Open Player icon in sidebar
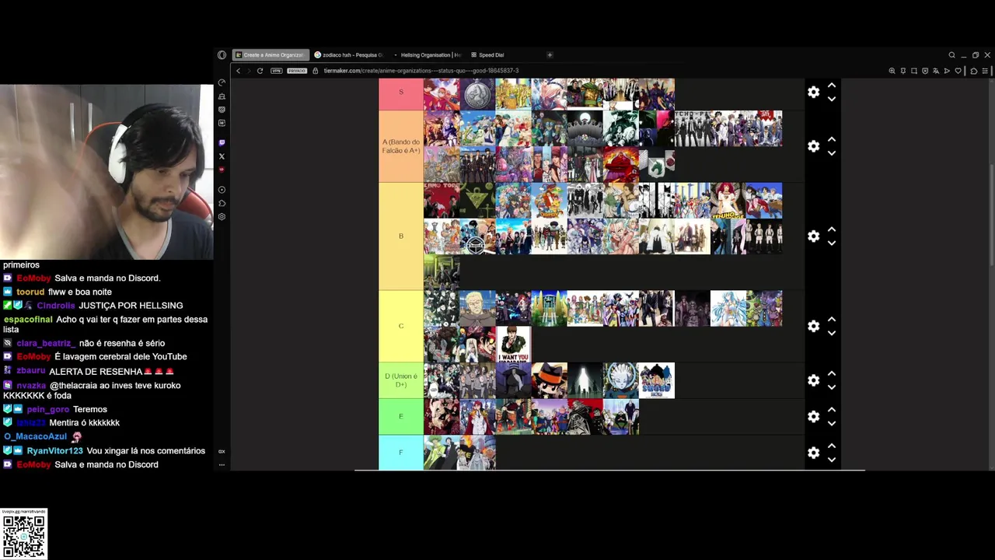 point(222,190)
